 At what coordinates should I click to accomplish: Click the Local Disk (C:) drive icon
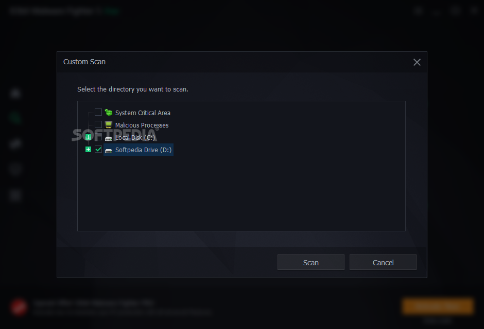pos(108,138)
